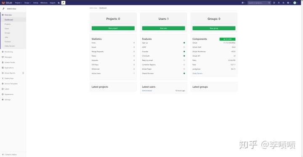Screen dimensions: 303x157
Task: Click the Merge Requests statistics row
Action: click(x=113, y=52)
